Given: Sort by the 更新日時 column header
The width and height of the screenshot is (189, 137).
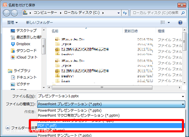Looking at the screenshot, I should click(x=131, y=31).
